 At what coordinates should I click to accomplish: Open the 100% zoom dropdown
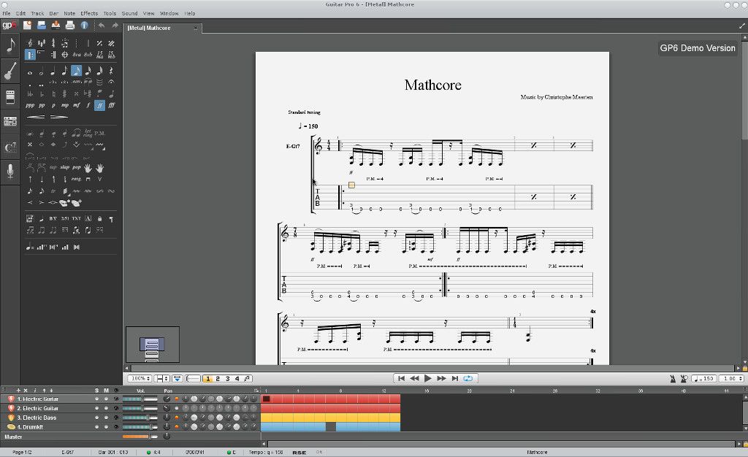point(140,378)
